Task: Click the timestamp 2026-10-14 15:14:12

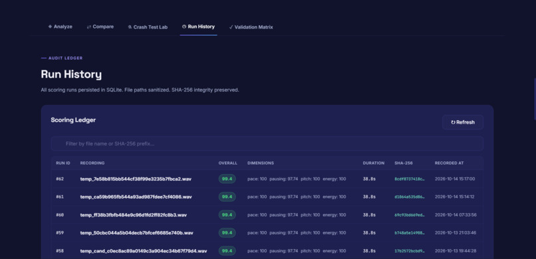Action: click(x=455, y=197)
